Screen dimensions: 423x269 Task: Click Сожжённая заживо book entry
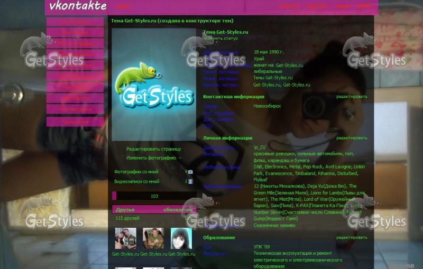coord(274,225)
